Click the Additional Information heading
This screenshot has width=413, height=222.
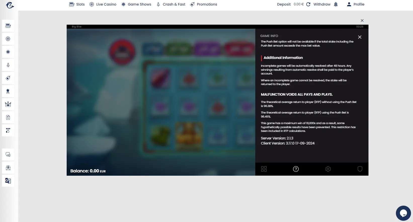pos(283,58)
